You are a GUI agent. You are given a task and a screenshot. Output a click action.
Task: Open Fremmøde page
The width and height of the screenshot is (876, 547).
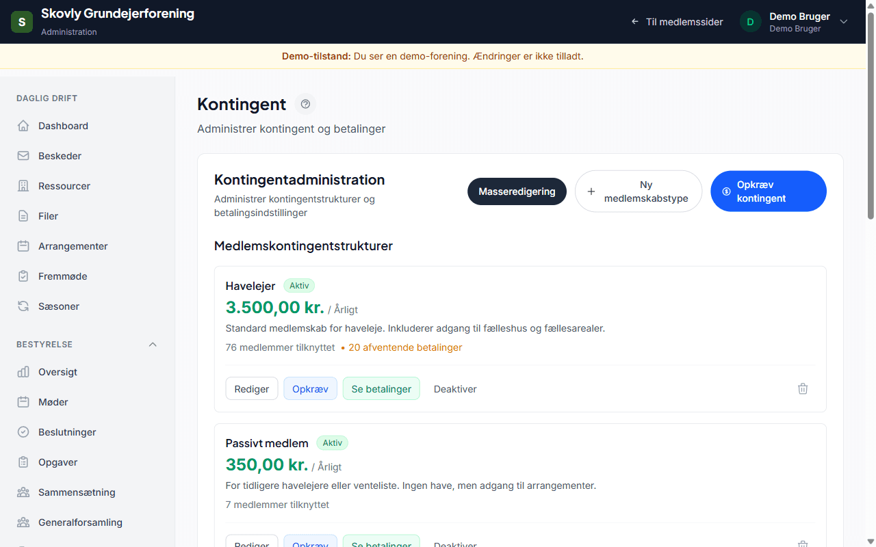(x=88, y=276)
